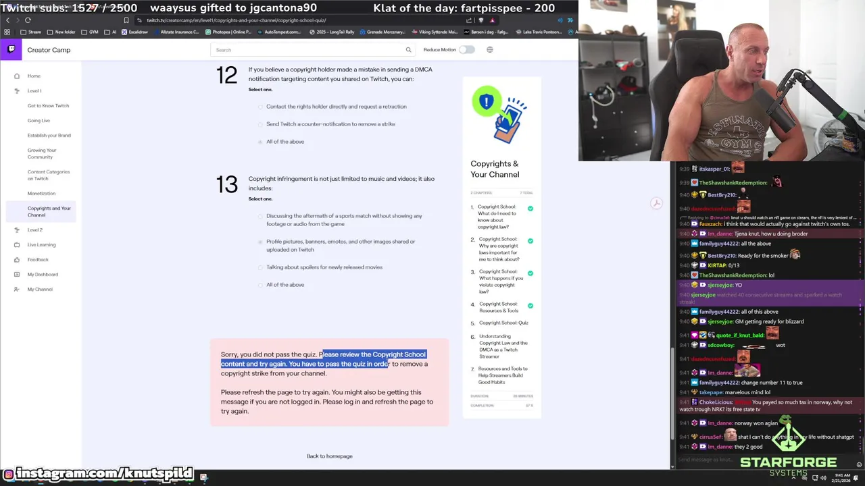Click Back to homepage link
865x486 pixels.
(330, 456)
